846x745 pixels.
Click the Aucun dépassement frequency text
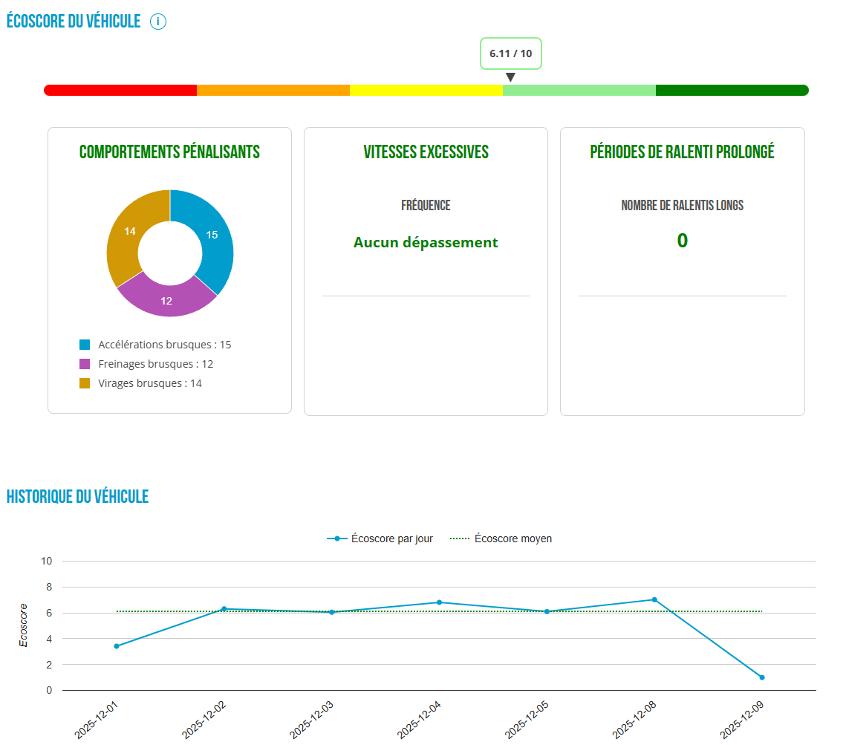426,242
